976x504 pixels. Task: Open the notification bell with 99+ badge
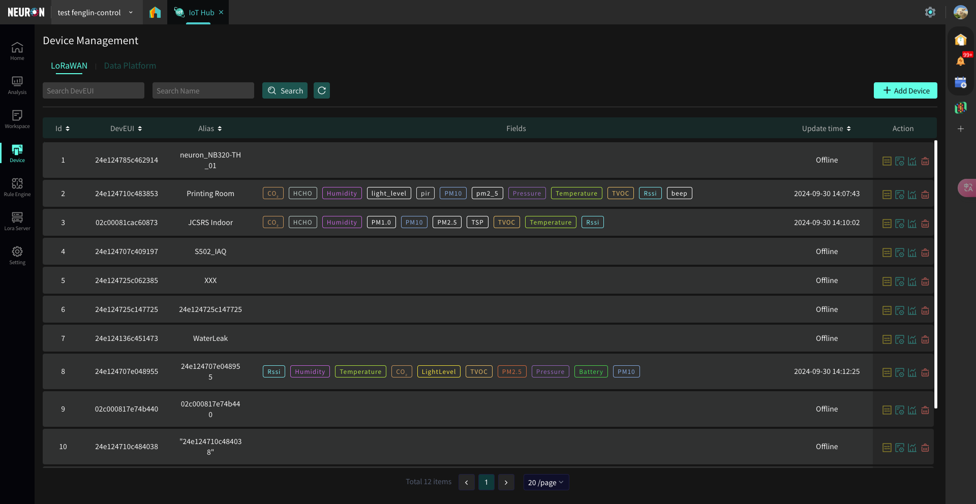coord(961,61)
